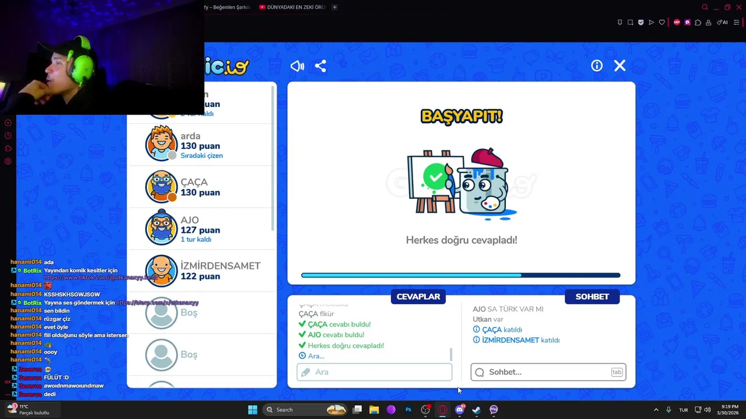Click the 'Sıradaki çizen' label
This screenshot has width=746, height=419.
click(x=202, y=156)
